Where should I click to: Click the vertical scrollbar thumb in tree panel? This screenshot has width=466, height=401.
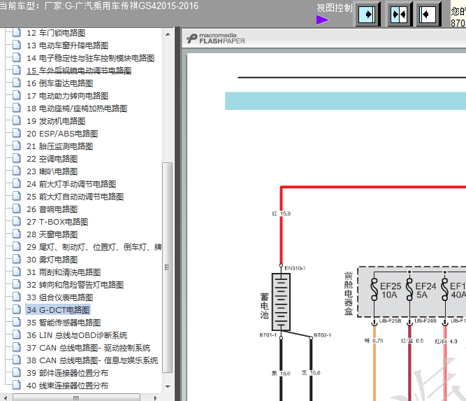[x=168, y=267]
